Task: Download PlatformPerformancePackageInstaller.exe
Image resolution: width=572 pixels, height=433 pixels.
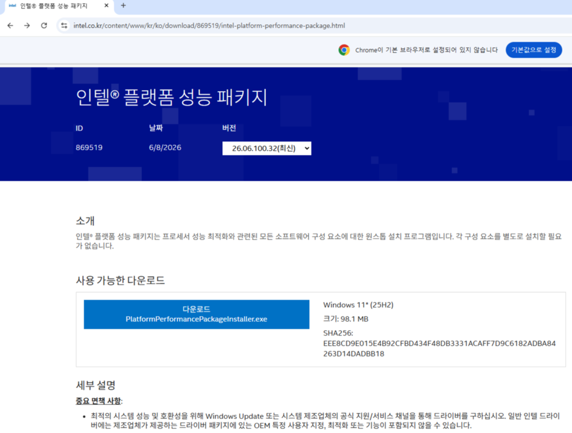Action: point(197,314)
